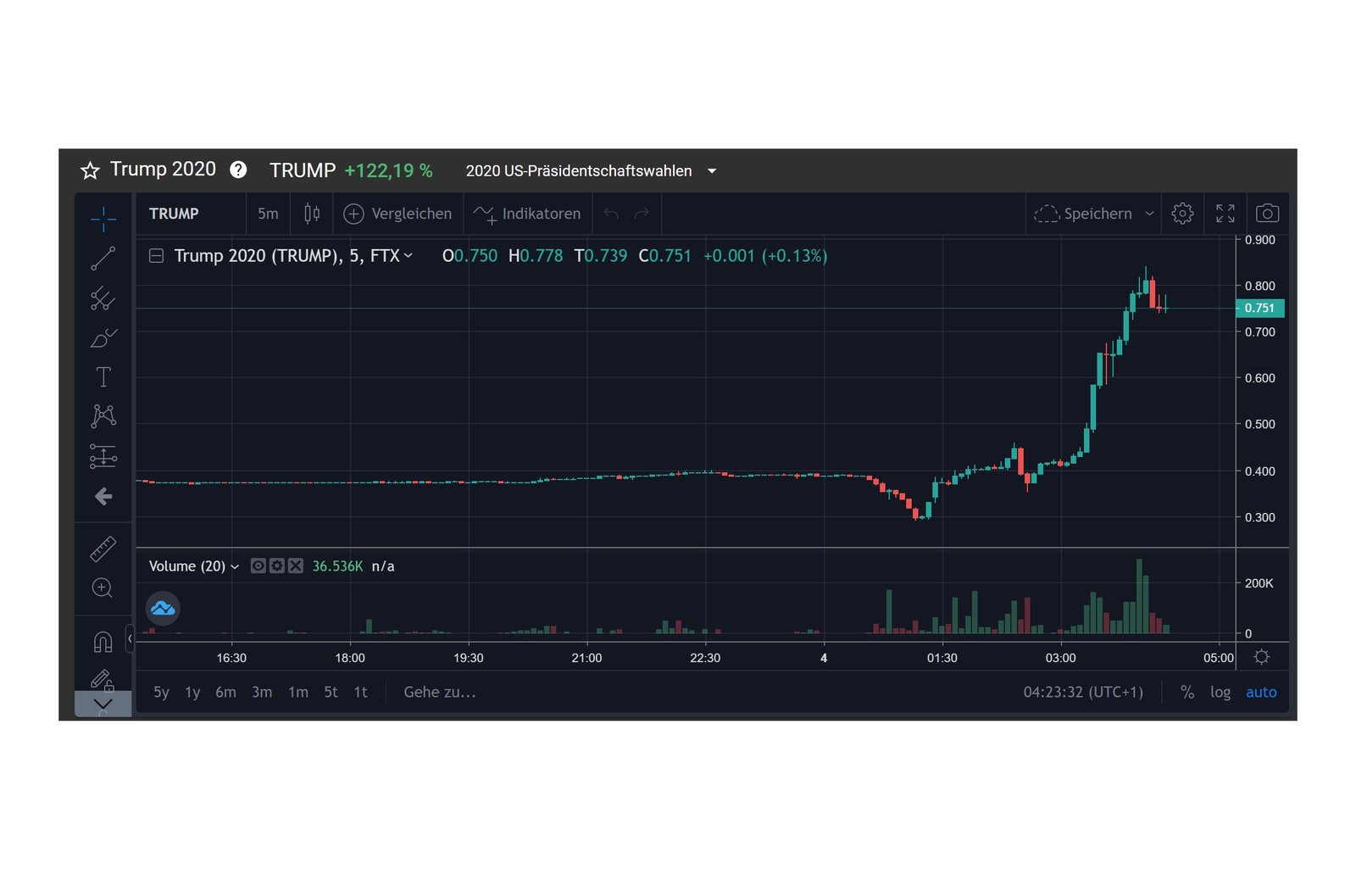
Task: Expand the 2020 US-Präsidentschaftswahlen dropdown
Action: click(712, 171)
